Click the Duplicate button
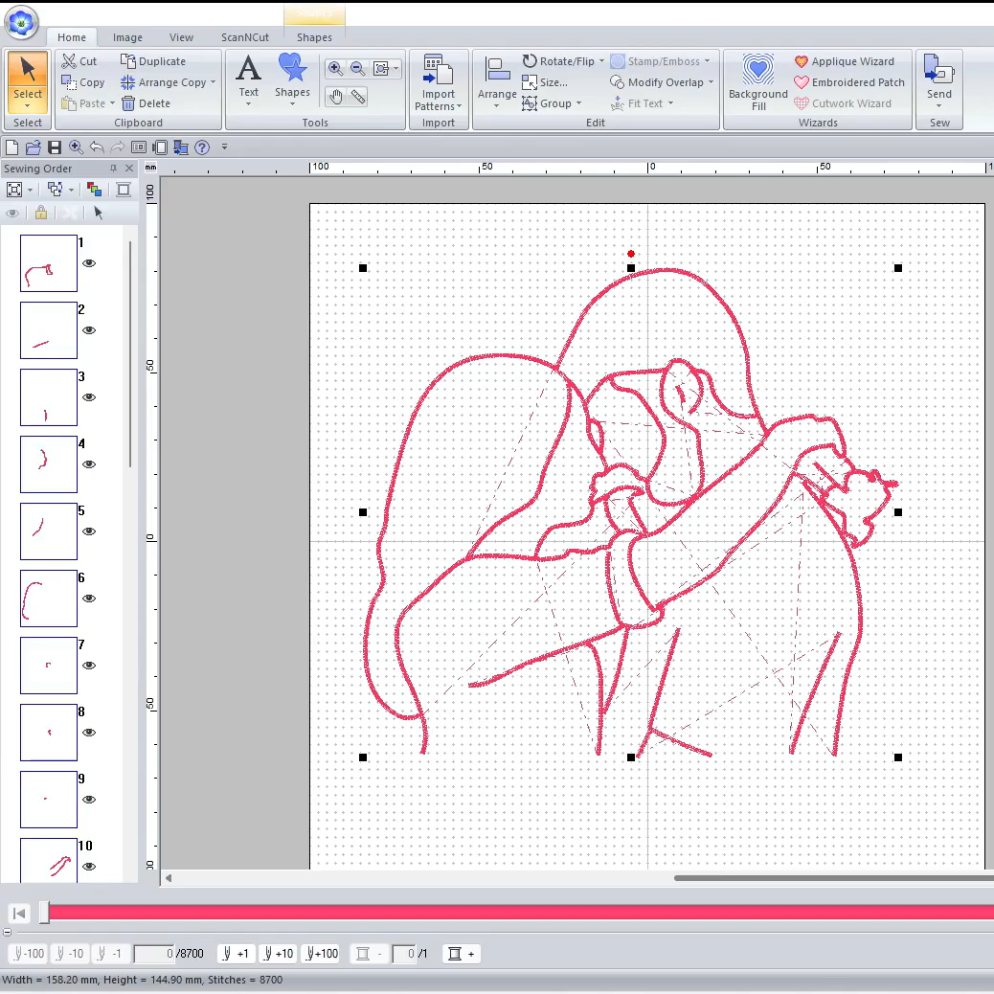Screen dimensions: 994x994 pyautogui.click(x=153, y=61)
